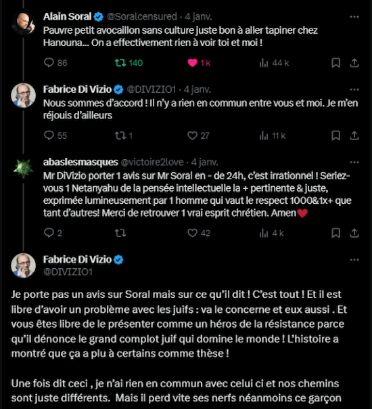Open Alain Soral's profile picture
Screen dimensions: 372x409
tap(23, 23)
